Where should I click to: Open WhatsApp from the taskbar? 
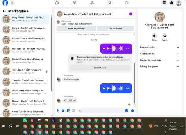tap(25, 120)
